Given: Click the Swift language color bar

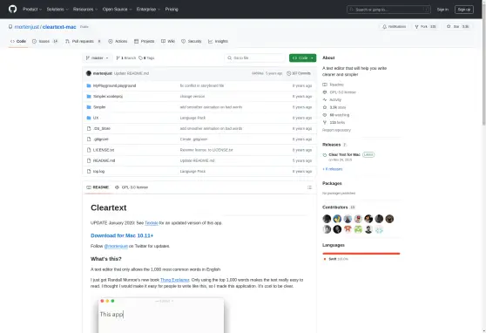Looking at the screenshot, I should click(x=361, y=254).
